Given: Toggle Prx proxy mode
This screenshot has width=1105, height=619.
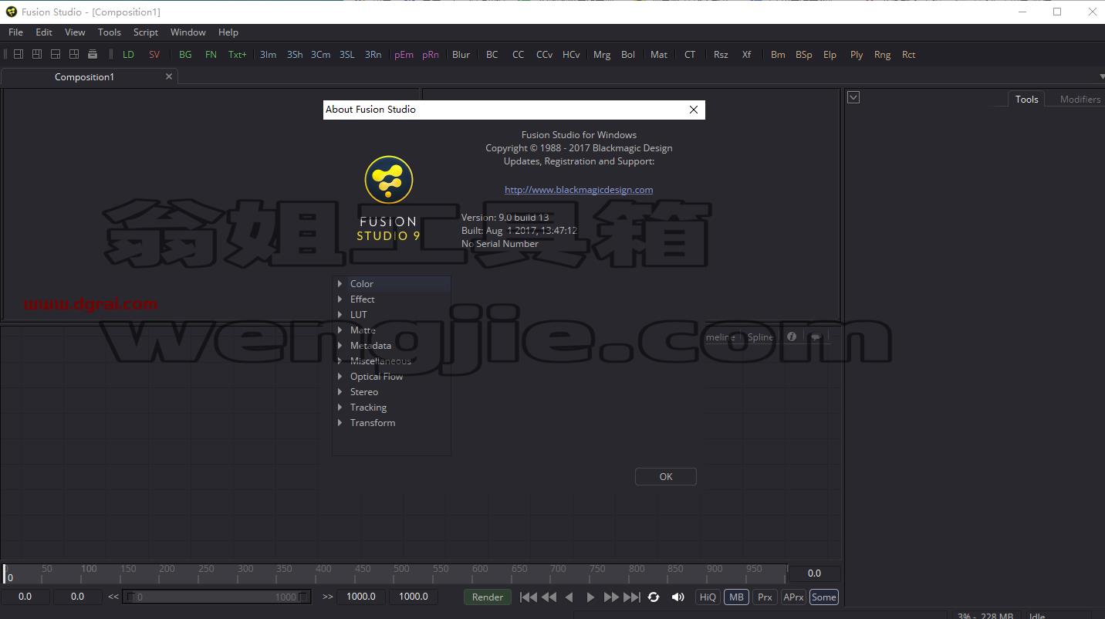Looking at the screenshot, I should pyautogui.click(x=765, y=597).
